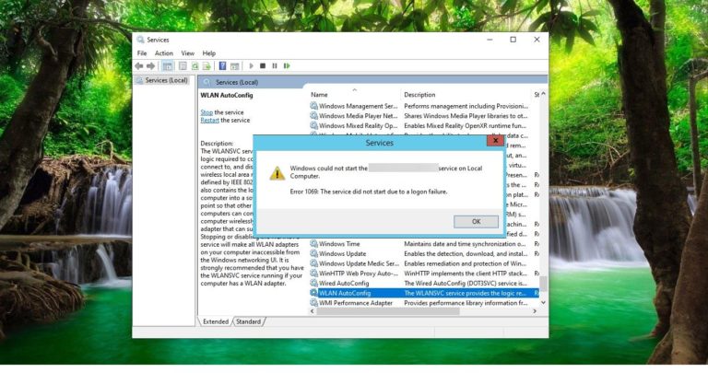Image resolution: width=708 pixels, height=373 pixels.
Task: Click the WLAN AutoConfig heading in details pane
Action: pyautogui.click(x=227, y=95)
